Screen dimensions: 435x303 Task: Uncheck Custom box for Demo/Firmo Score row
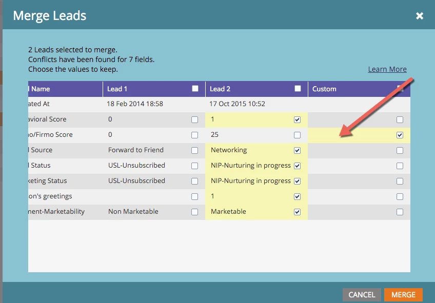tap(400, 135)
